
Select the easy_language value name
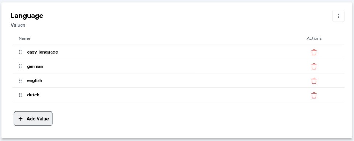pos(42,52)
